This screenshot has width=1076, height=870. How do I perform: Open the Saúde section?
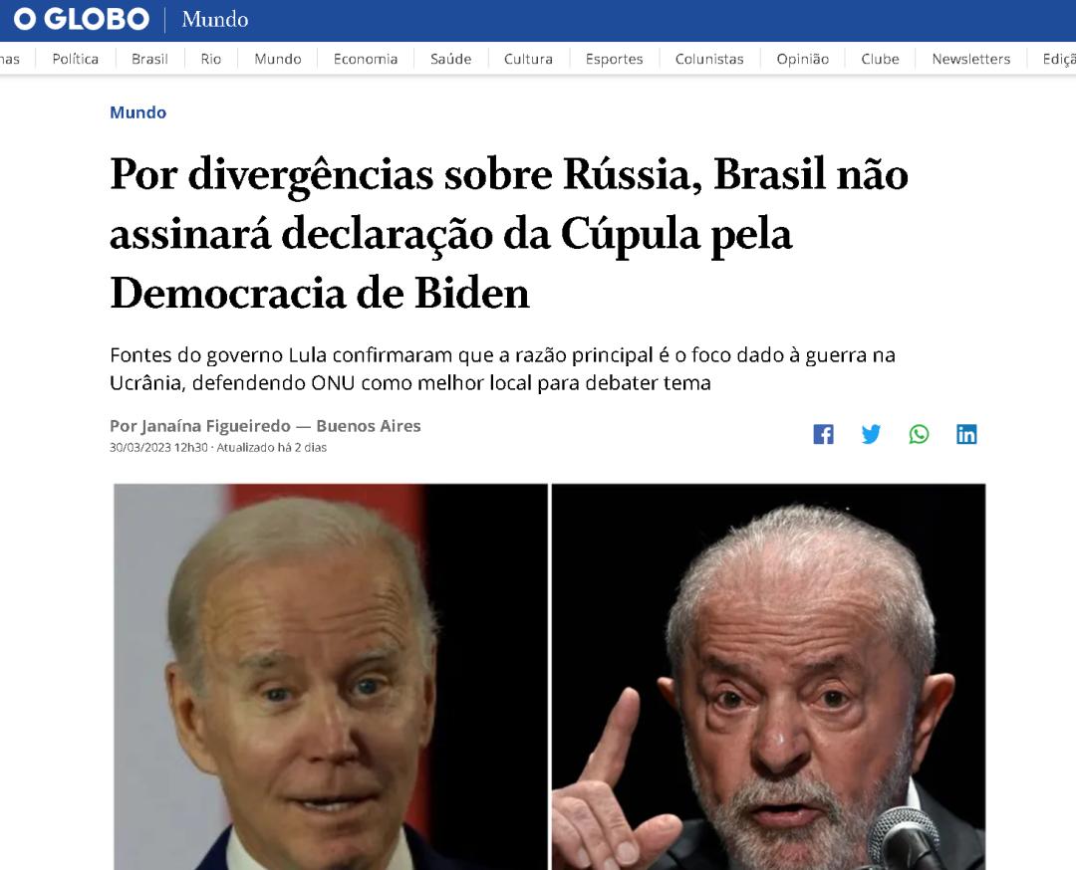point(451,59)
